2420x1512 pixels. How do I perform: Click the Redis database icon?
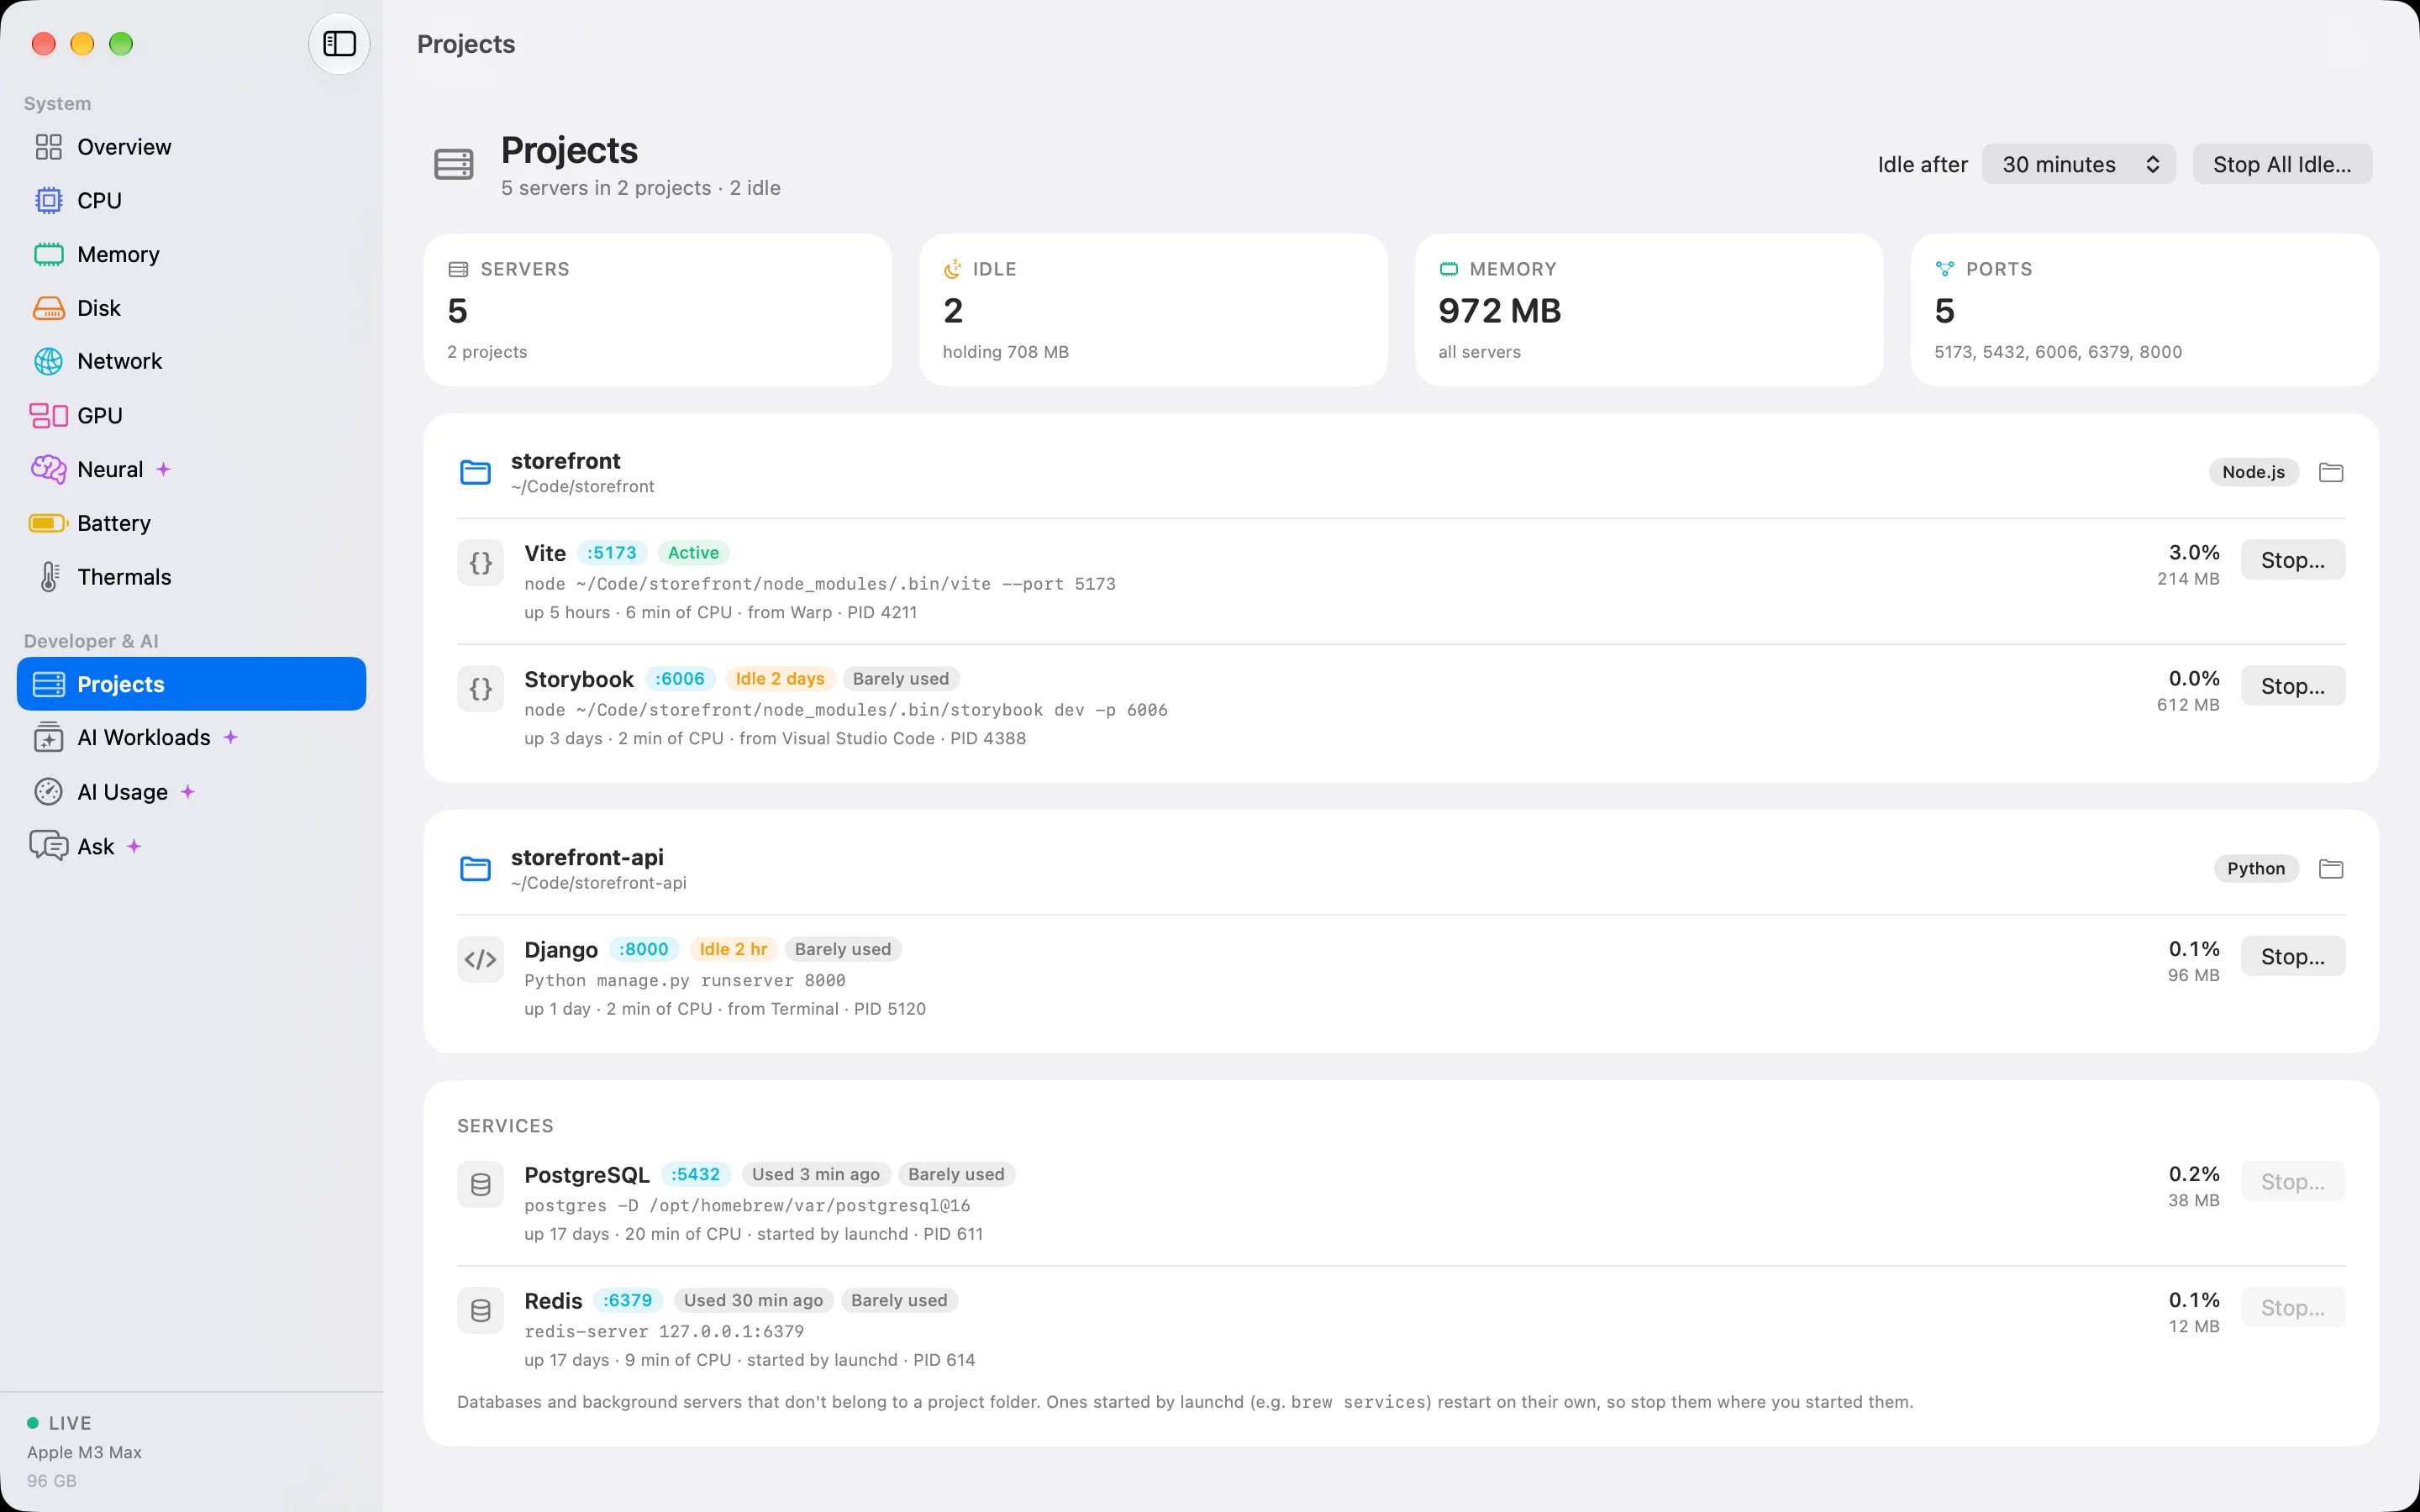tap(480, 1311)
